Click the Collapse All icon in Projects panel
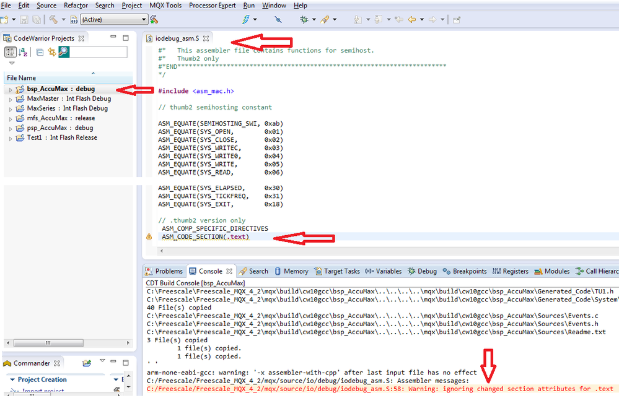 pyautogui.click(x=40, y=52)
